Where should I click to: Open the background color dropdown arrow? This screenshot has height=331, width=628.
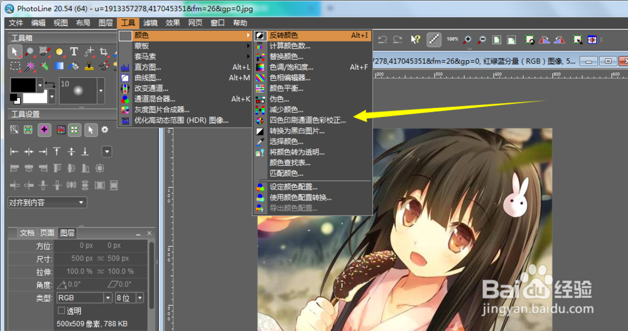pos(51,97)
